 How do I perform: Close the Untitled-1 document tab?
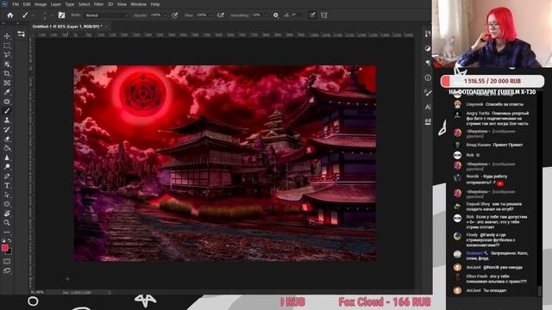coord(106,27)
